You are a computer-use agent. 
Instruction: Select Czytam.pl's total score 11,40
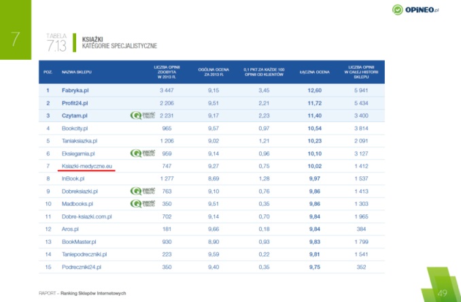[315, 115]
